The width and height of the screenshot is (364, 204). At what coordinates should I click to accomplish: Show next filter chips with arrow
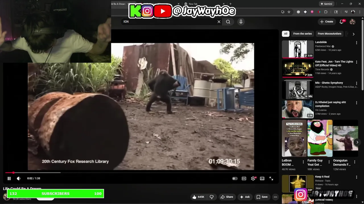[x=353, y=34]
